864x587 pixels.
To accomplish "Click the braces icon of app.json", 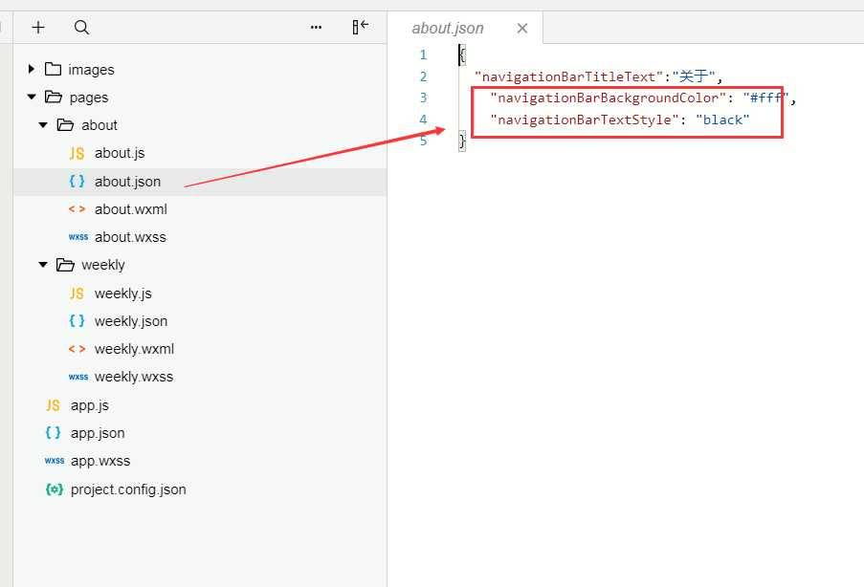I will point(53,433).
